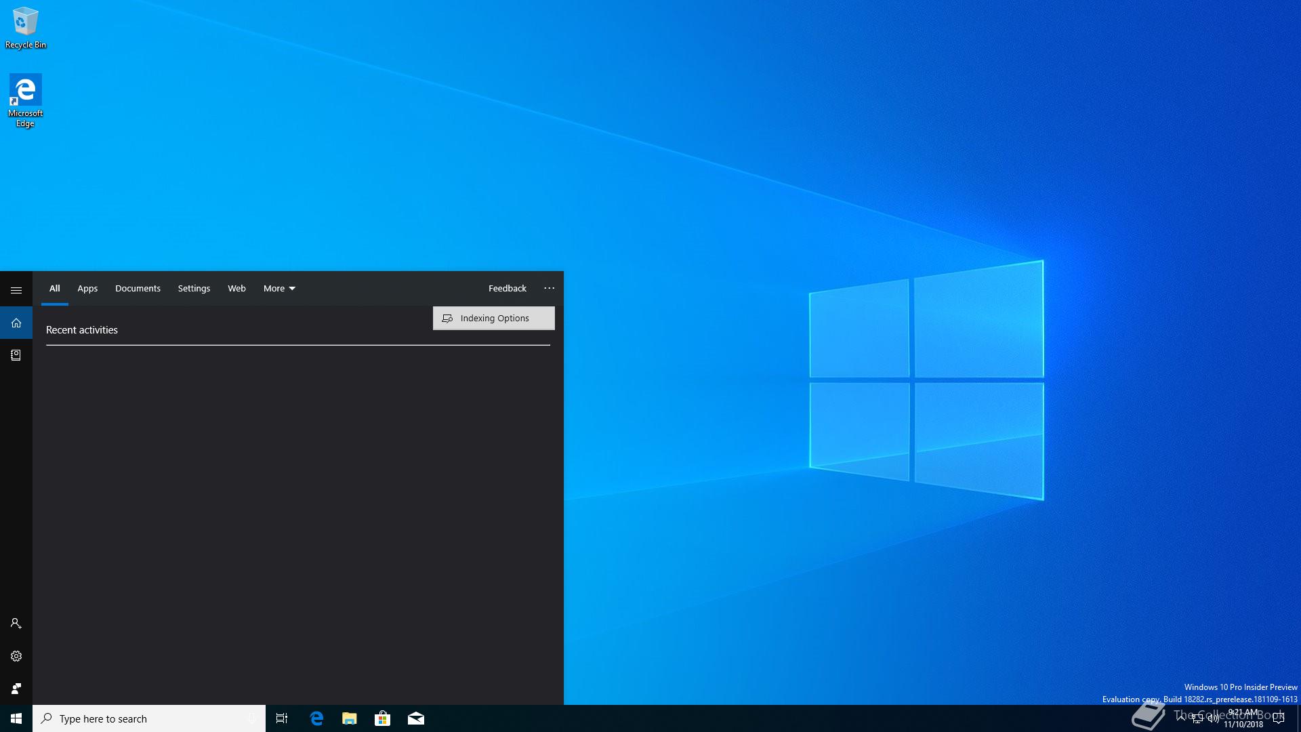Open Microsoft Store from the taskbar

point(382,718)
